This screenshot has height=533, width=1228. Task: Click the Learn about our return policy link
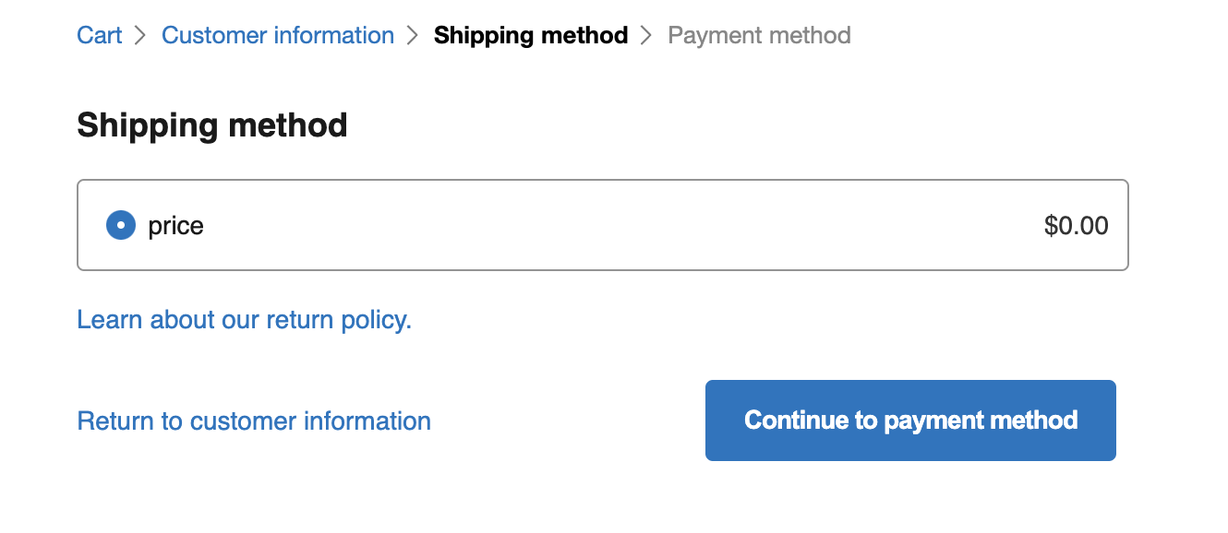(245, 319)
